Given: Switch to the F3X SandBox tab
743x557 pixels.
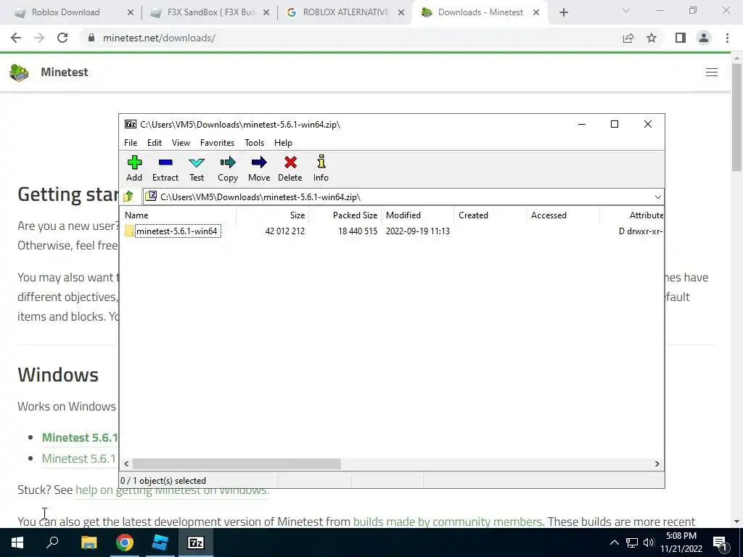Looking at the screenshot, I should coord(211,12).
